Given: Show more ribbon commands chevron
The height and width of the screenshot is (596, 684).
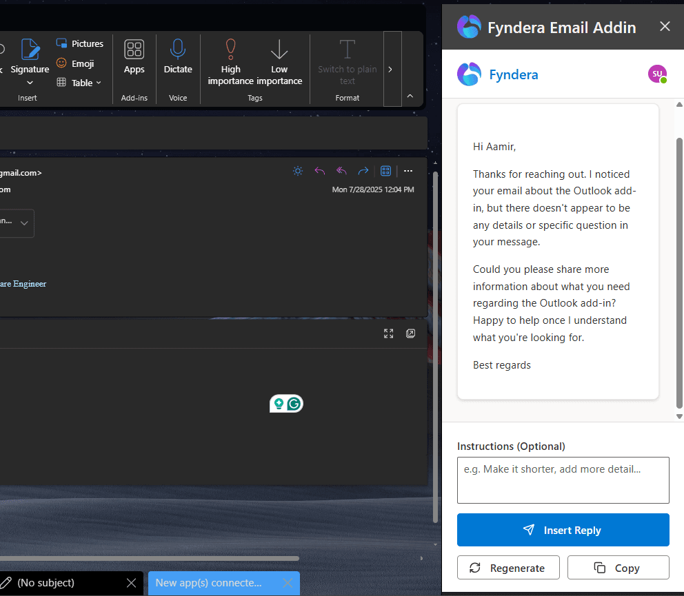Looking at the screenshot, I should tap(390, 70).
